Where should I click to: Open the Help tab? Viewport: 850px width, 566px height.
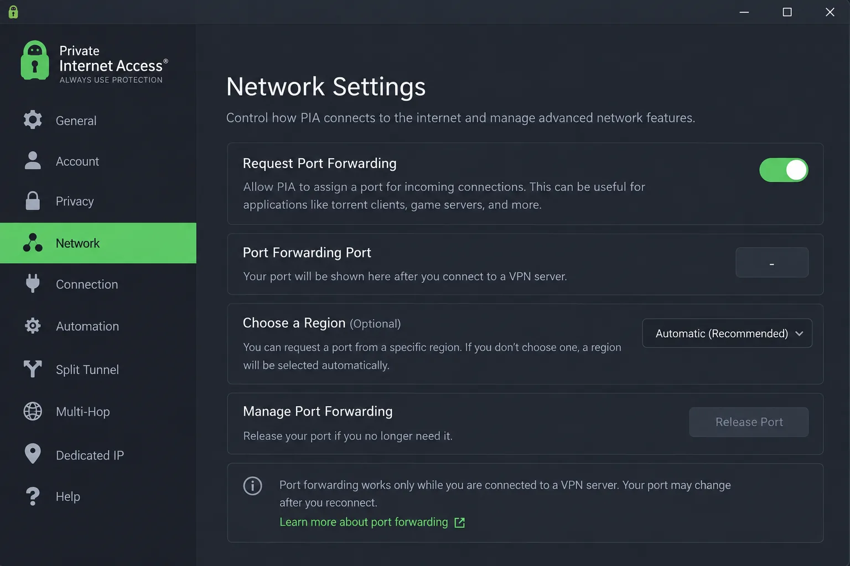pos(98,496)
